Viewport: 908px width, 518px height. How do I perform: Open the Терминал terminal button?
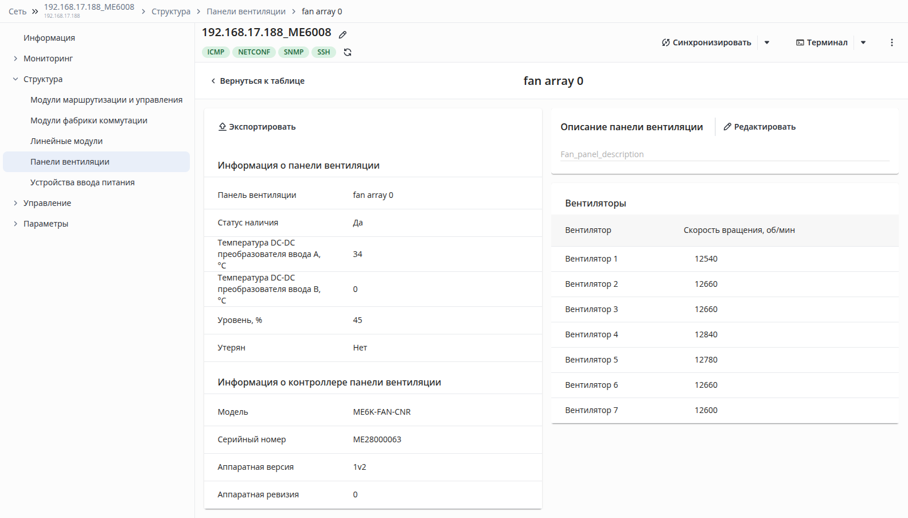point(821,42)
